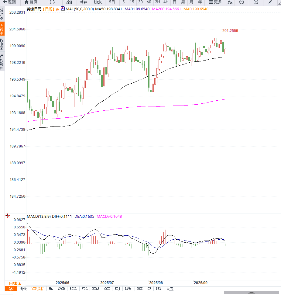The image size is (281, 295).
Task: Click the MACD:-0.1048 readout
Action: tap(109, 216)
